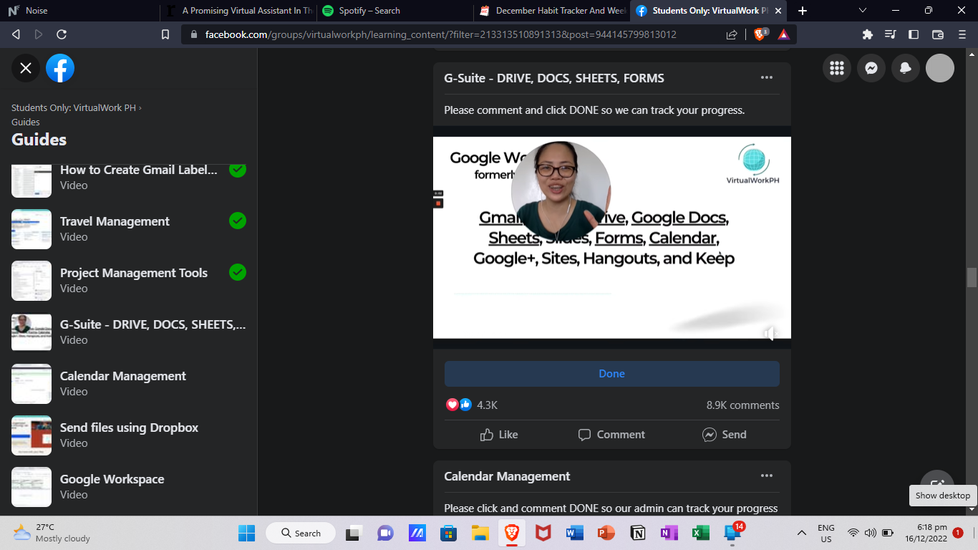
Task: Open the Send files using Dropbox guide
Action: tap(129, 435)
